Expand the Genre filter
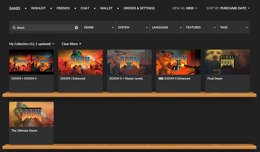 (x=98, y=27)
